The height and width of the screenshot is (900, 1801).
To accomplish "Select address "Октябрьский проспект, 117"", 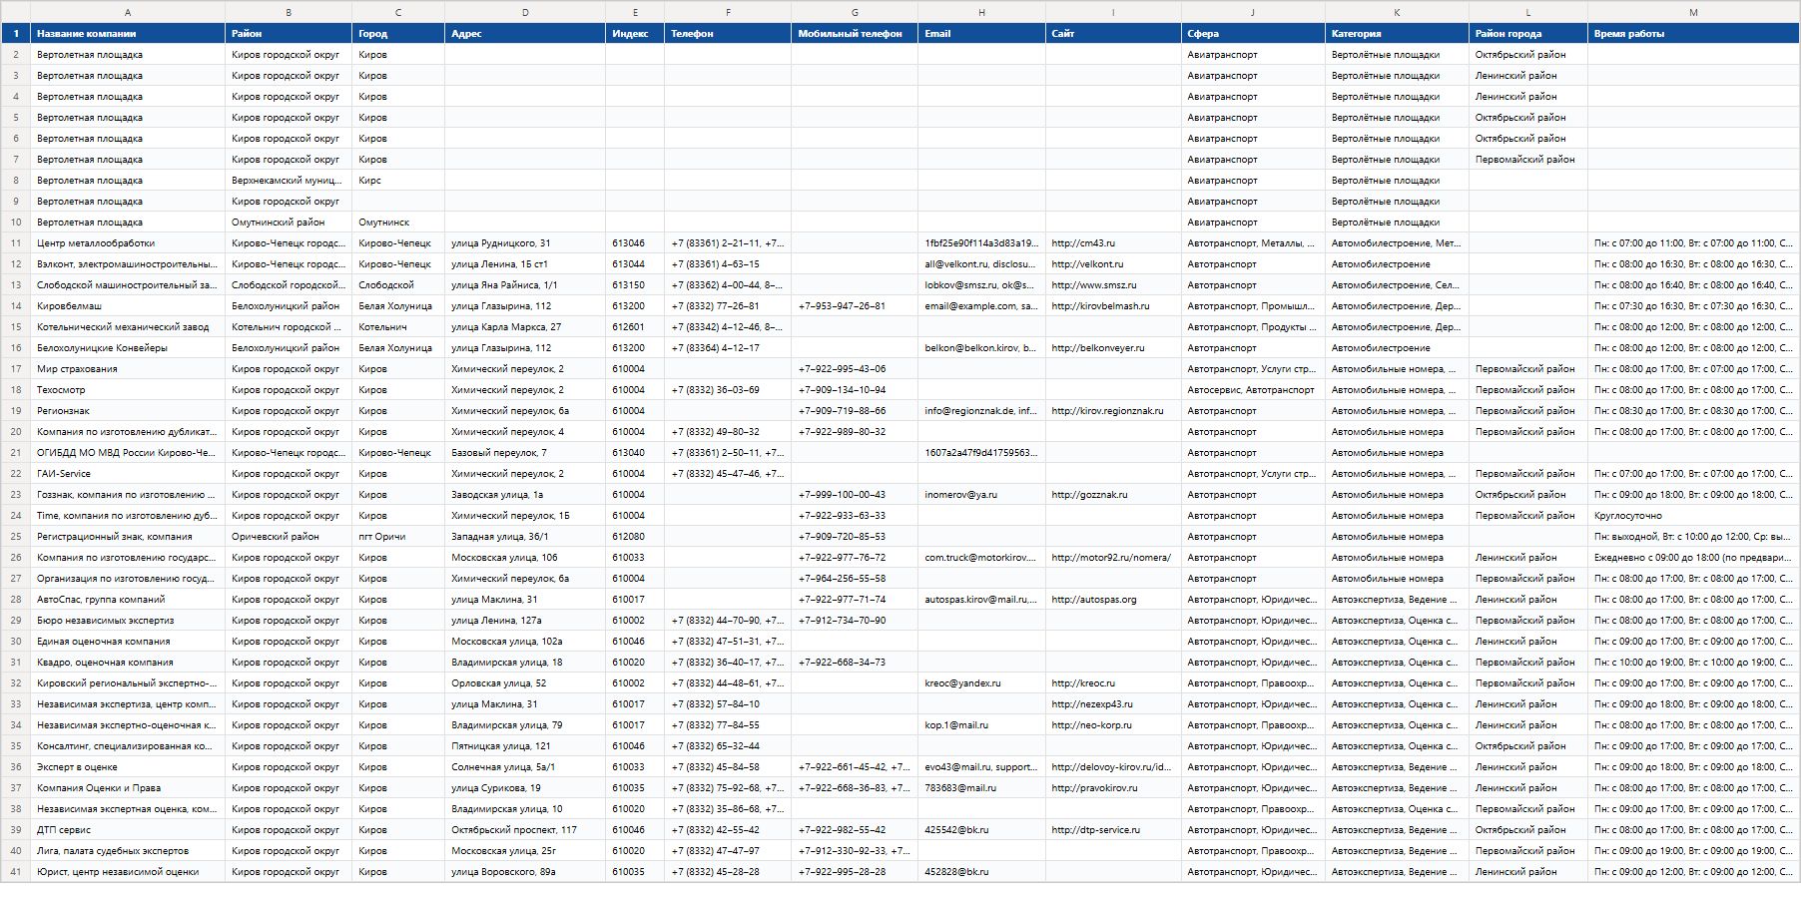I will [525, 830].
